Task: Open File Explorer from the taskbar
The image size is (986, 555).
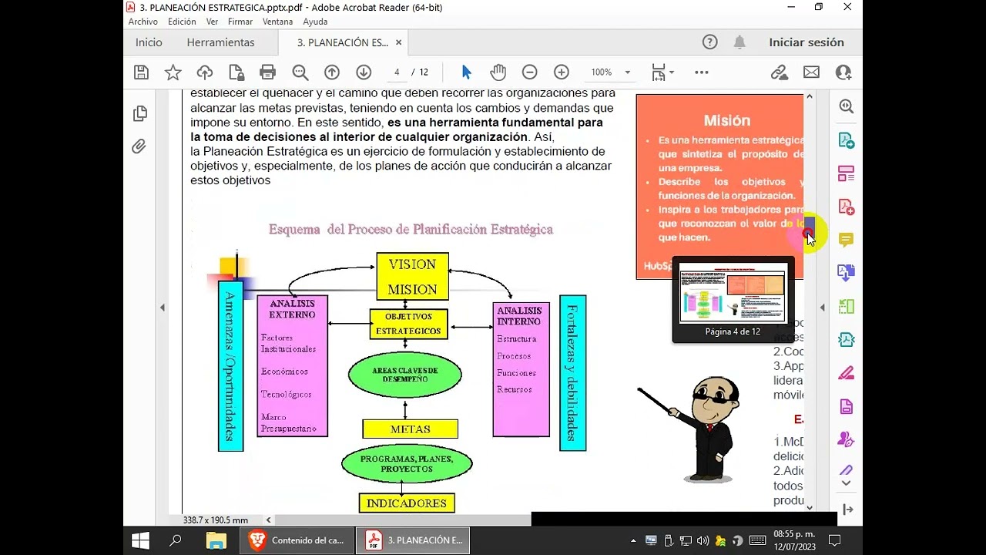Action: 216,540
